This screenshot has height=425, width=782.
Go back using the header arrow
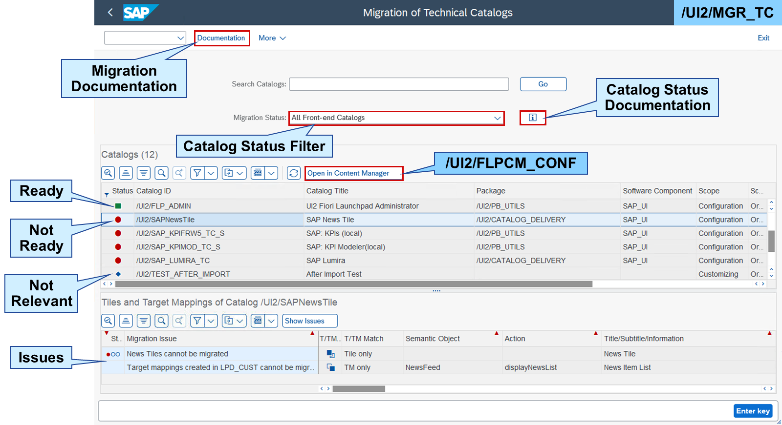[x=110, y=12]
